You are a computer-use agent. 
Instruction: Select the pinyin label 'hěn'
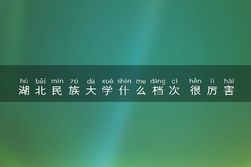[x=195, y=81]
